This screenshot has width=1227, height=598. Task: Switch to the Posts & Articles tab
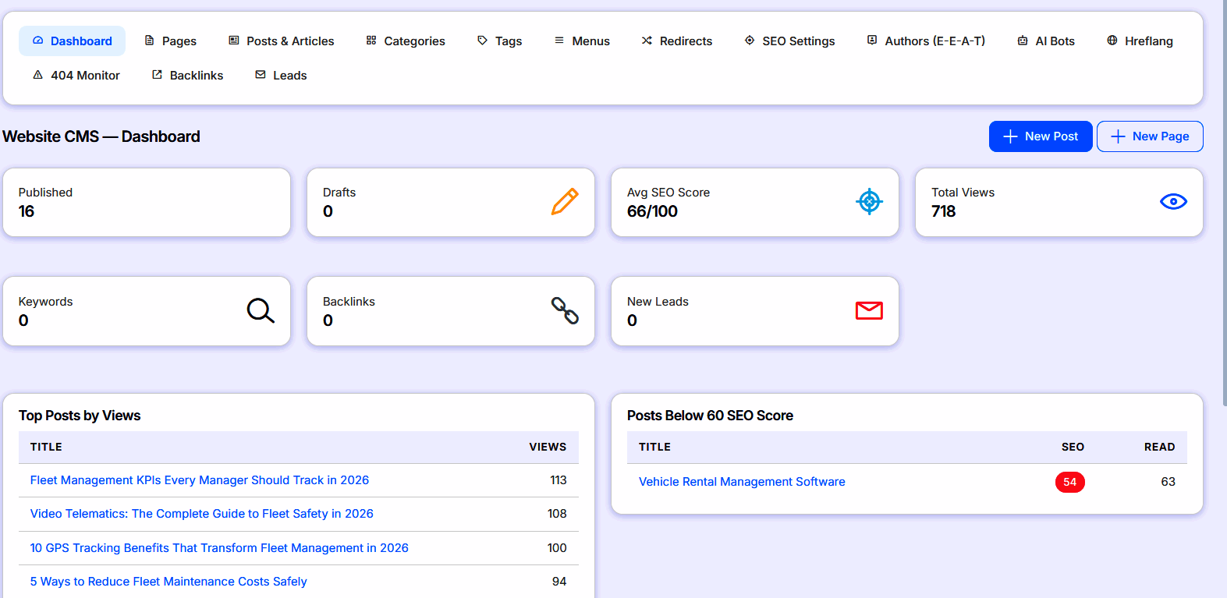click(281, 41)
